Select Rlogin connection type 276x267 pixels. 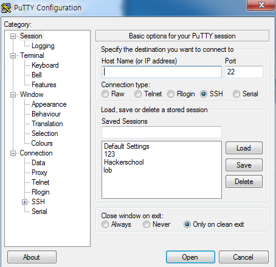coord(171,94)
